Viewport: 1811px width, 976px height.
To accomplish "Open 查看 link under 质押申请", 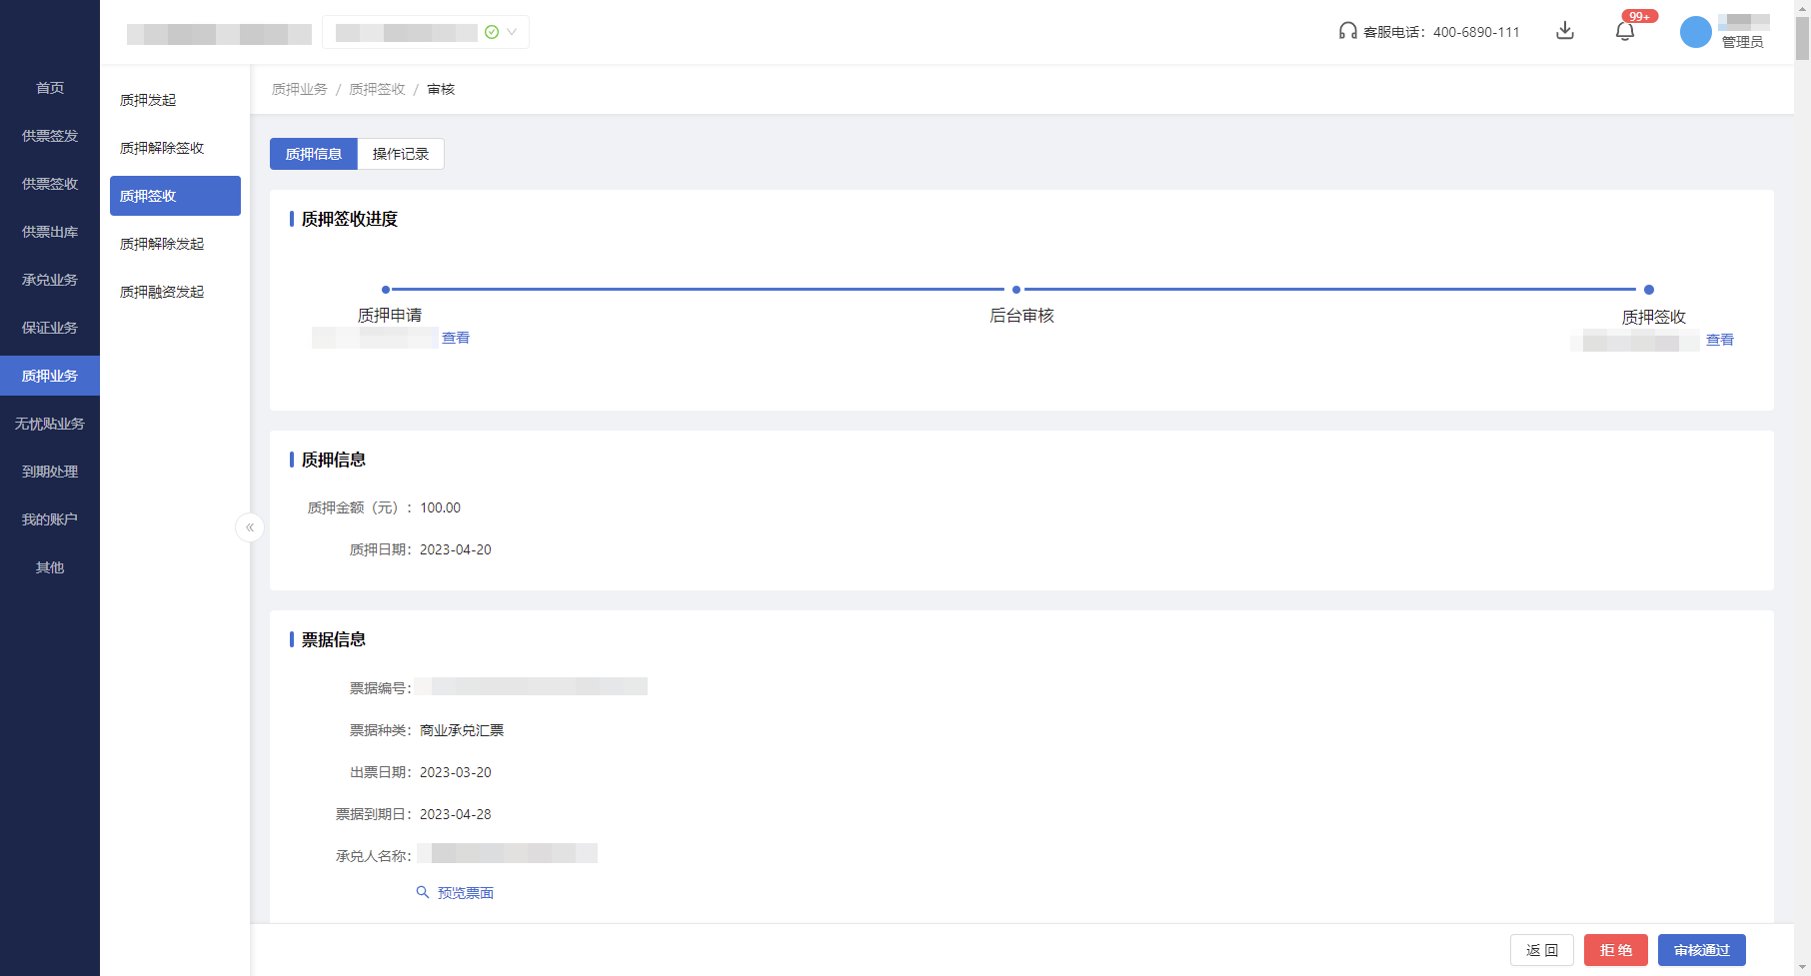I will [x=456, y=338].
